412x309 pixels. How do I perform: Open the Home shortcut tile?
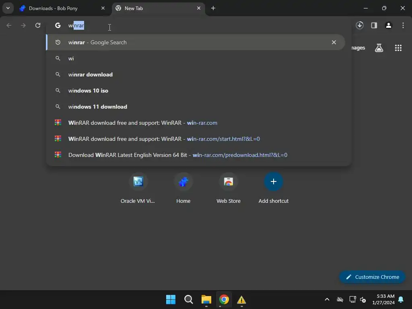pyautogui.click(x=183, y=188)
